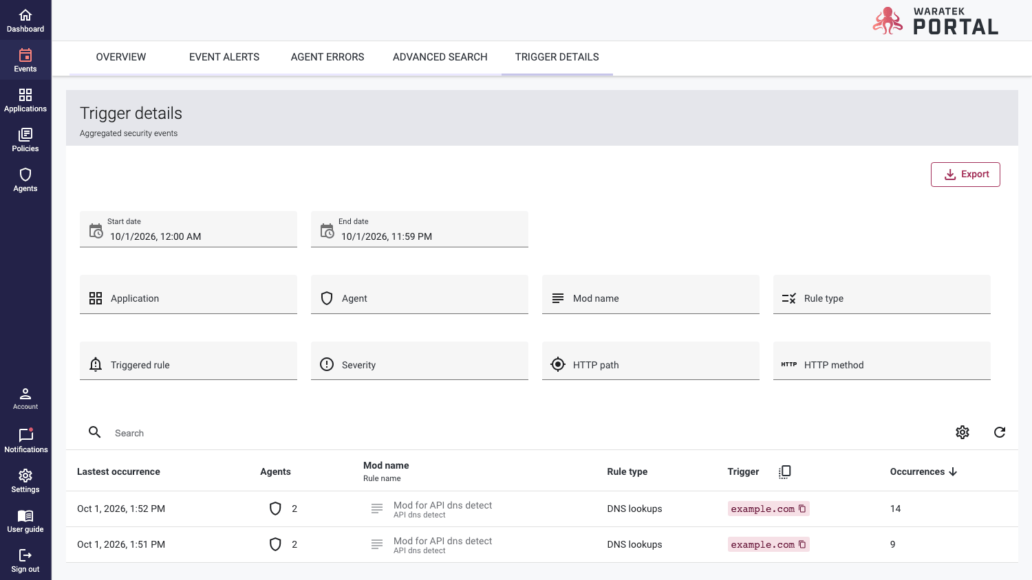The image size is (1032, 580).
Task: Open the Application filter dropdown
Action: point(189,295)
